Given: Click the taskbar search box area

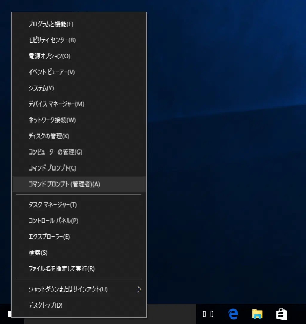Looking at the screenshot, I should pos(170,314).
